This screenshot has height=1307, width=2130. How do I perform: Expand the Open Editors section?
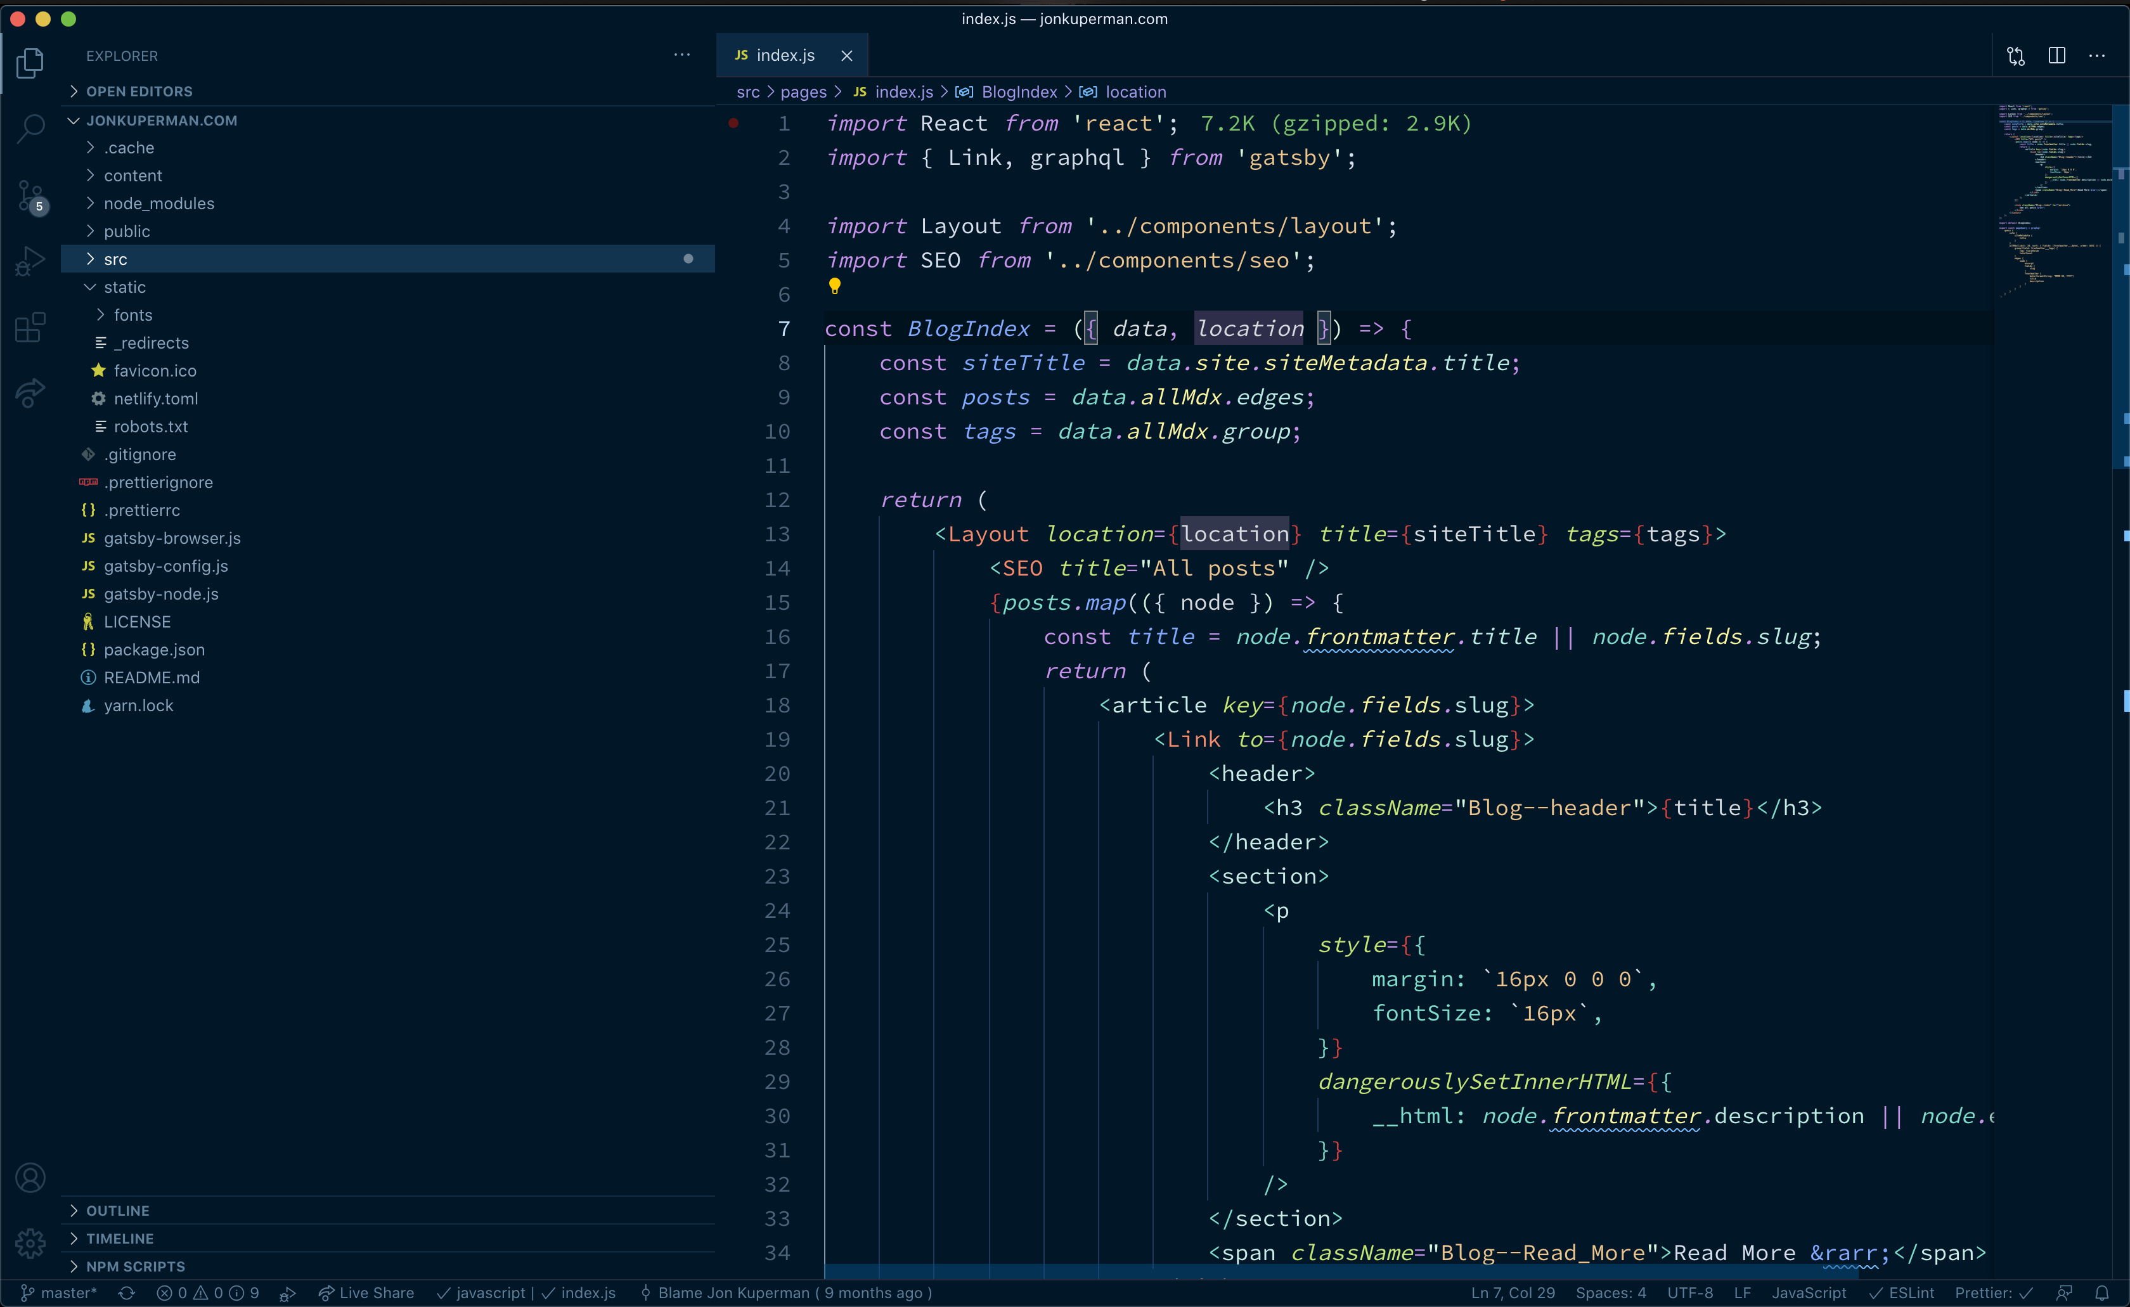coord(387,92)
